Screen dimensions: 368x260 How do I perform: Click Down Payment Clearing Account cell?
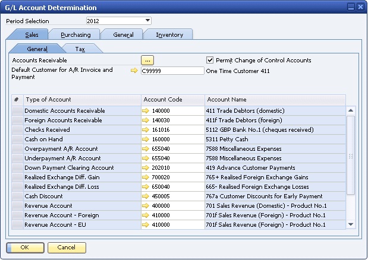pos(82,168)
